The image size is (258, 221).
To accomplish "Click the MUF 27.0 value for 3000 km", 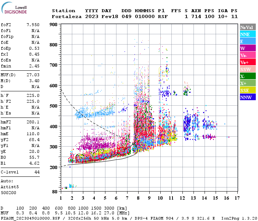I will point(109,213).
